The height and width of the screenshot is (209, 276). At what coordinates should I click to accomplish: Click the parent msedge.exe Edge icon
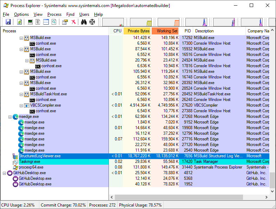point(15,116)
